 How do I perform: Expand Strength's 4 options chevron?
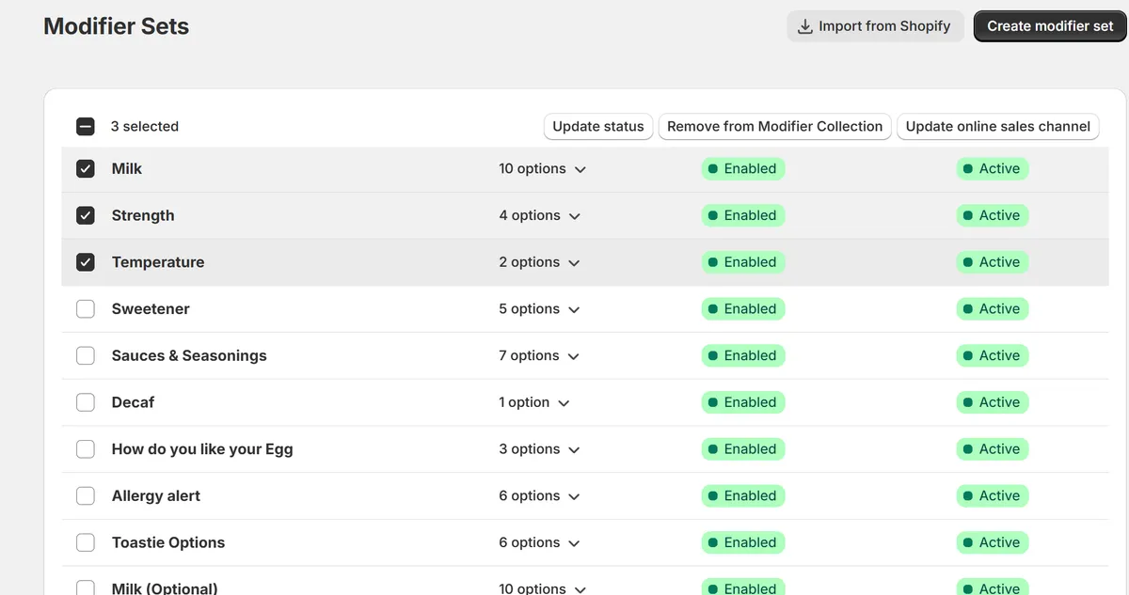[575, 216]
